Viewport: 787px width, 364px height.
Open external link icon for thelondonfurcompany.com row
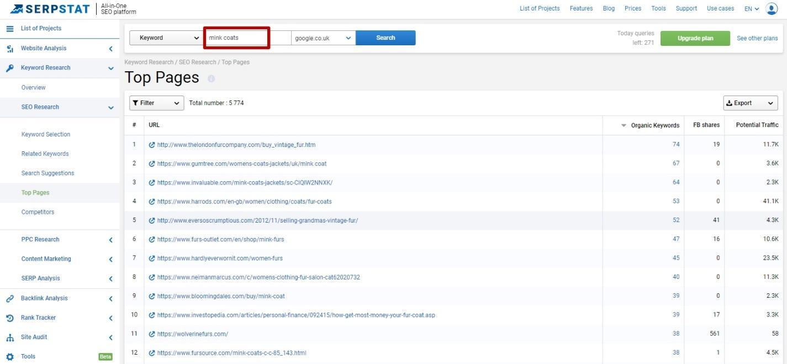click(152, 145)
